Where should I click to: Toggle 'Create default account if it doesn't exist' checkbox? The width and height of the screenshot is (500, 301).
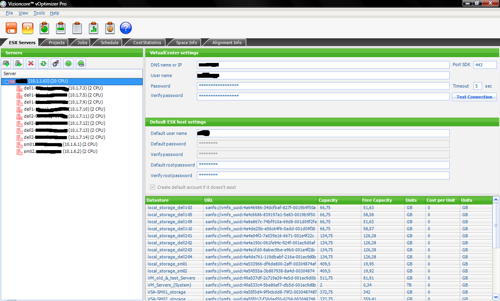tap(153, 187)
